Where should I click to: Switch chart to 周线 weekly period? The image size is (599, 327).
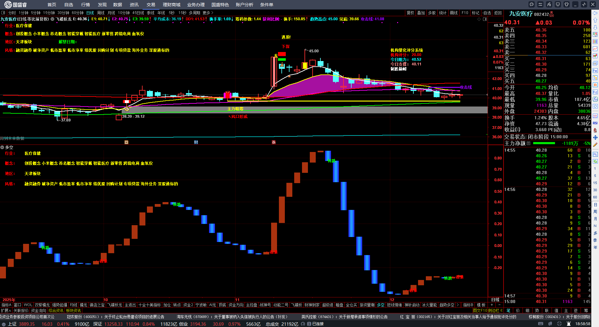pyautogui.click(x=101, y=13)
